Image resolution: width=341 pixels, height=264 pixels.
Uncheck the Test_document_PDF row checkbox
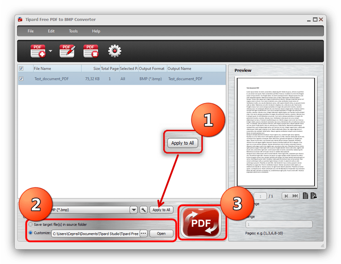click(x=21, y=79)
